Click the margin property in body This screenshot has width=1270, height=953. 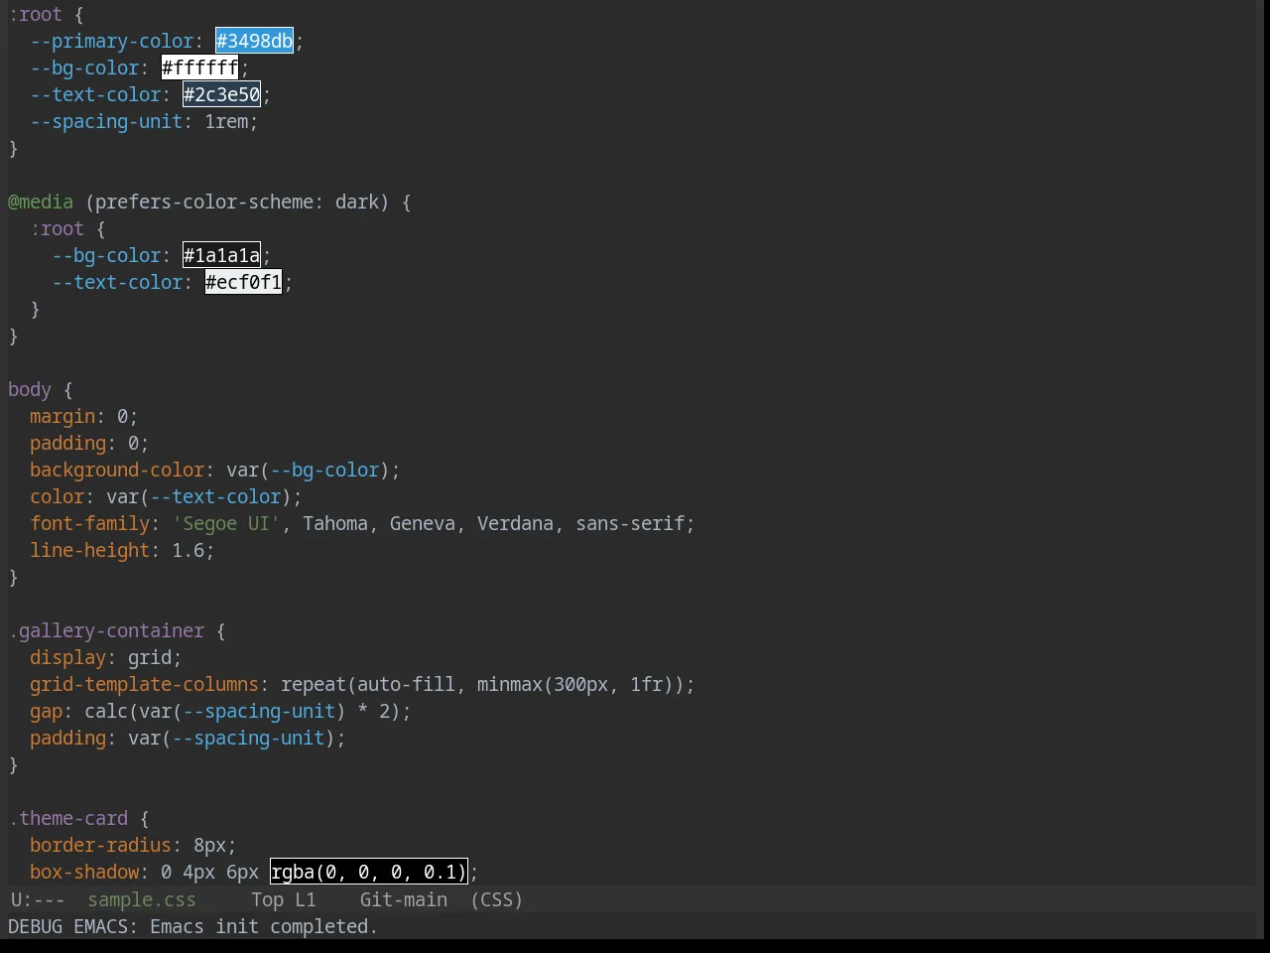(x=63, y=416)
